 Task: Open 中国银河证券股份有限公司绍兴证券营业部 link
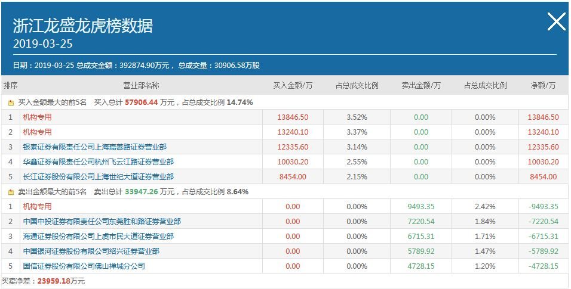click(x=91, y=251)
